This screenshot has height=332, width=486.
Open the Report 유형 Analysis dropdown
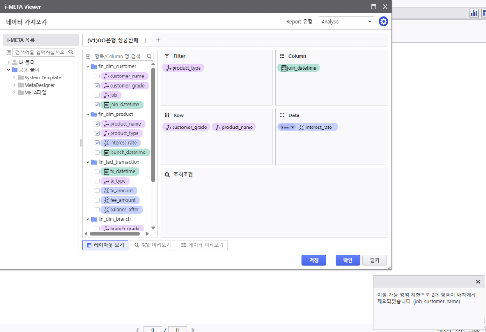coord(346,21)
